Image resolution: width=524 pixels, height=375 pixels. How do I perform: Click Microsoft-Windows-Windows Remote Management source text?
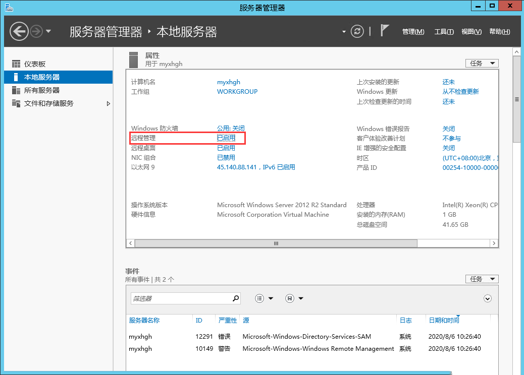tap(318, 348)
